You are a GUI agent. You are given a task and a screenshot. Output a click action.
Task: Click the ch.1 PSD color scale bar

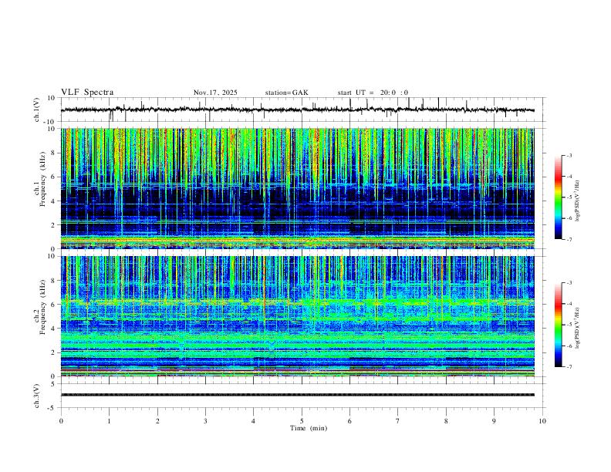559,197
